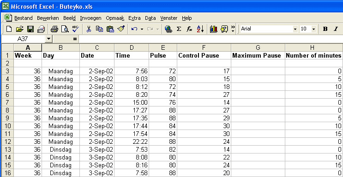
Task: Cut selection with the scissors icon
Action: 89,29
